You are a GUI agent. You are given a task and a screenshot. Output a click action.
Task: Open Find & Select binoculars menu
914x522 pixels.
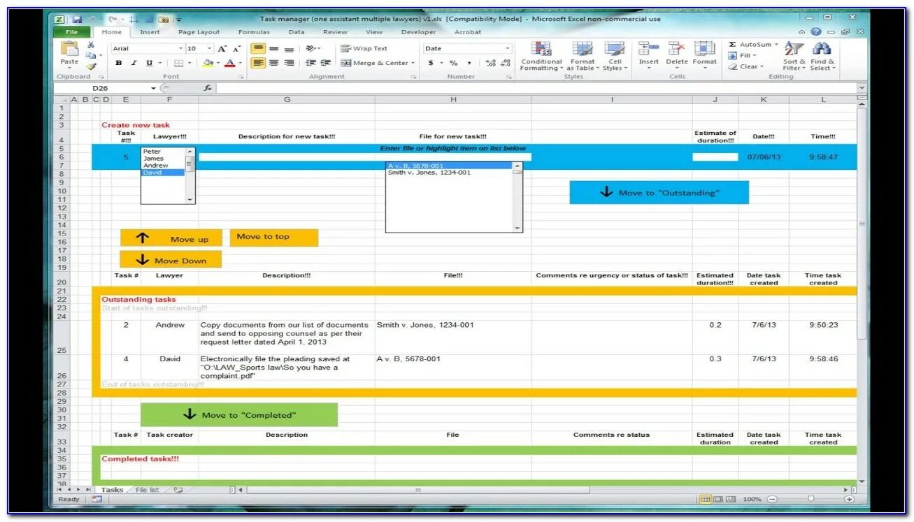click(822, 56)
